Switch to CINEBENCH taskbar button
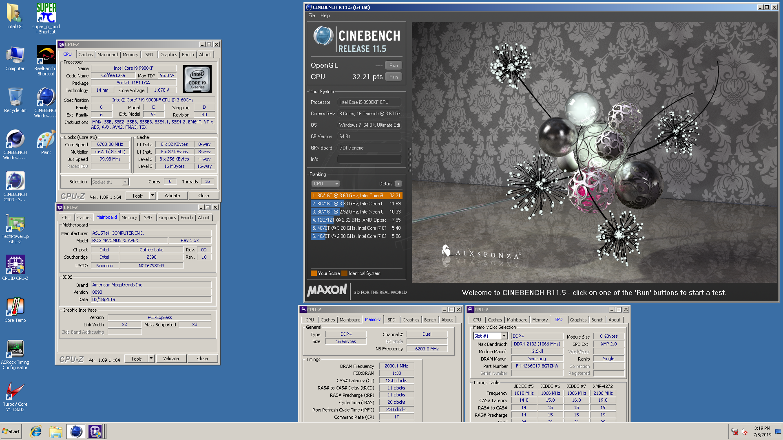783x440 pixels. tap(76, 431)
